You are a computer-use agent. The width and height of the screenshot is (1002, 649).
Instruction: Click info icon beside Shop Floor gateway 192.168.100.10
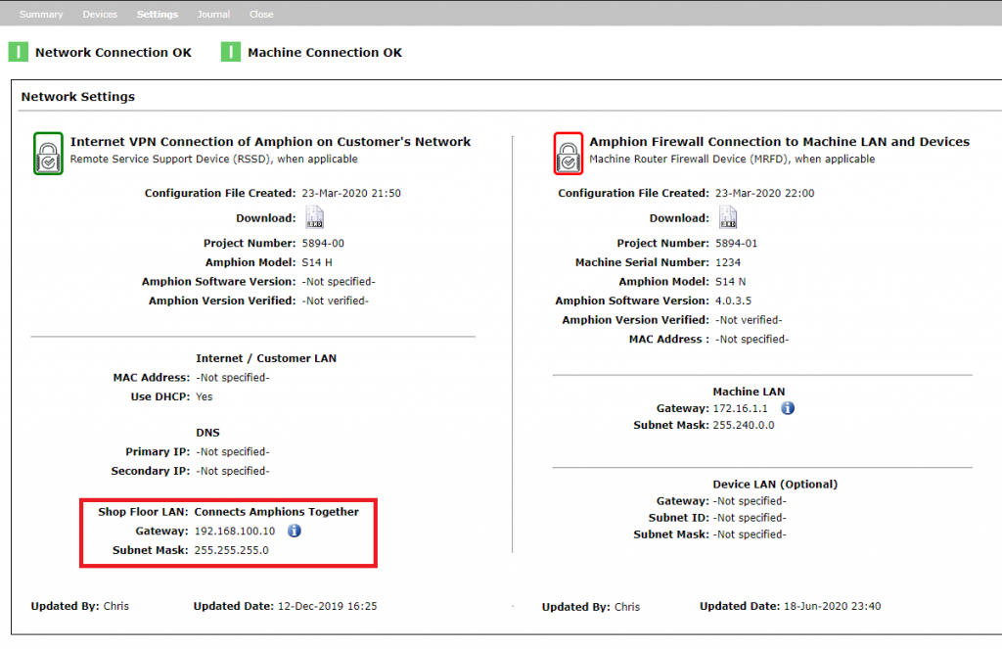point(294,531)
